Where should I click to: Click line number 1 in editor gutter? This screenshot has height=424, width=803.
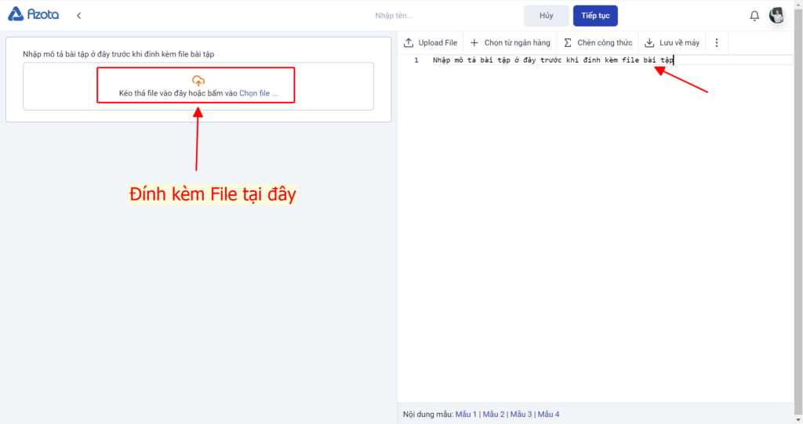416,60
